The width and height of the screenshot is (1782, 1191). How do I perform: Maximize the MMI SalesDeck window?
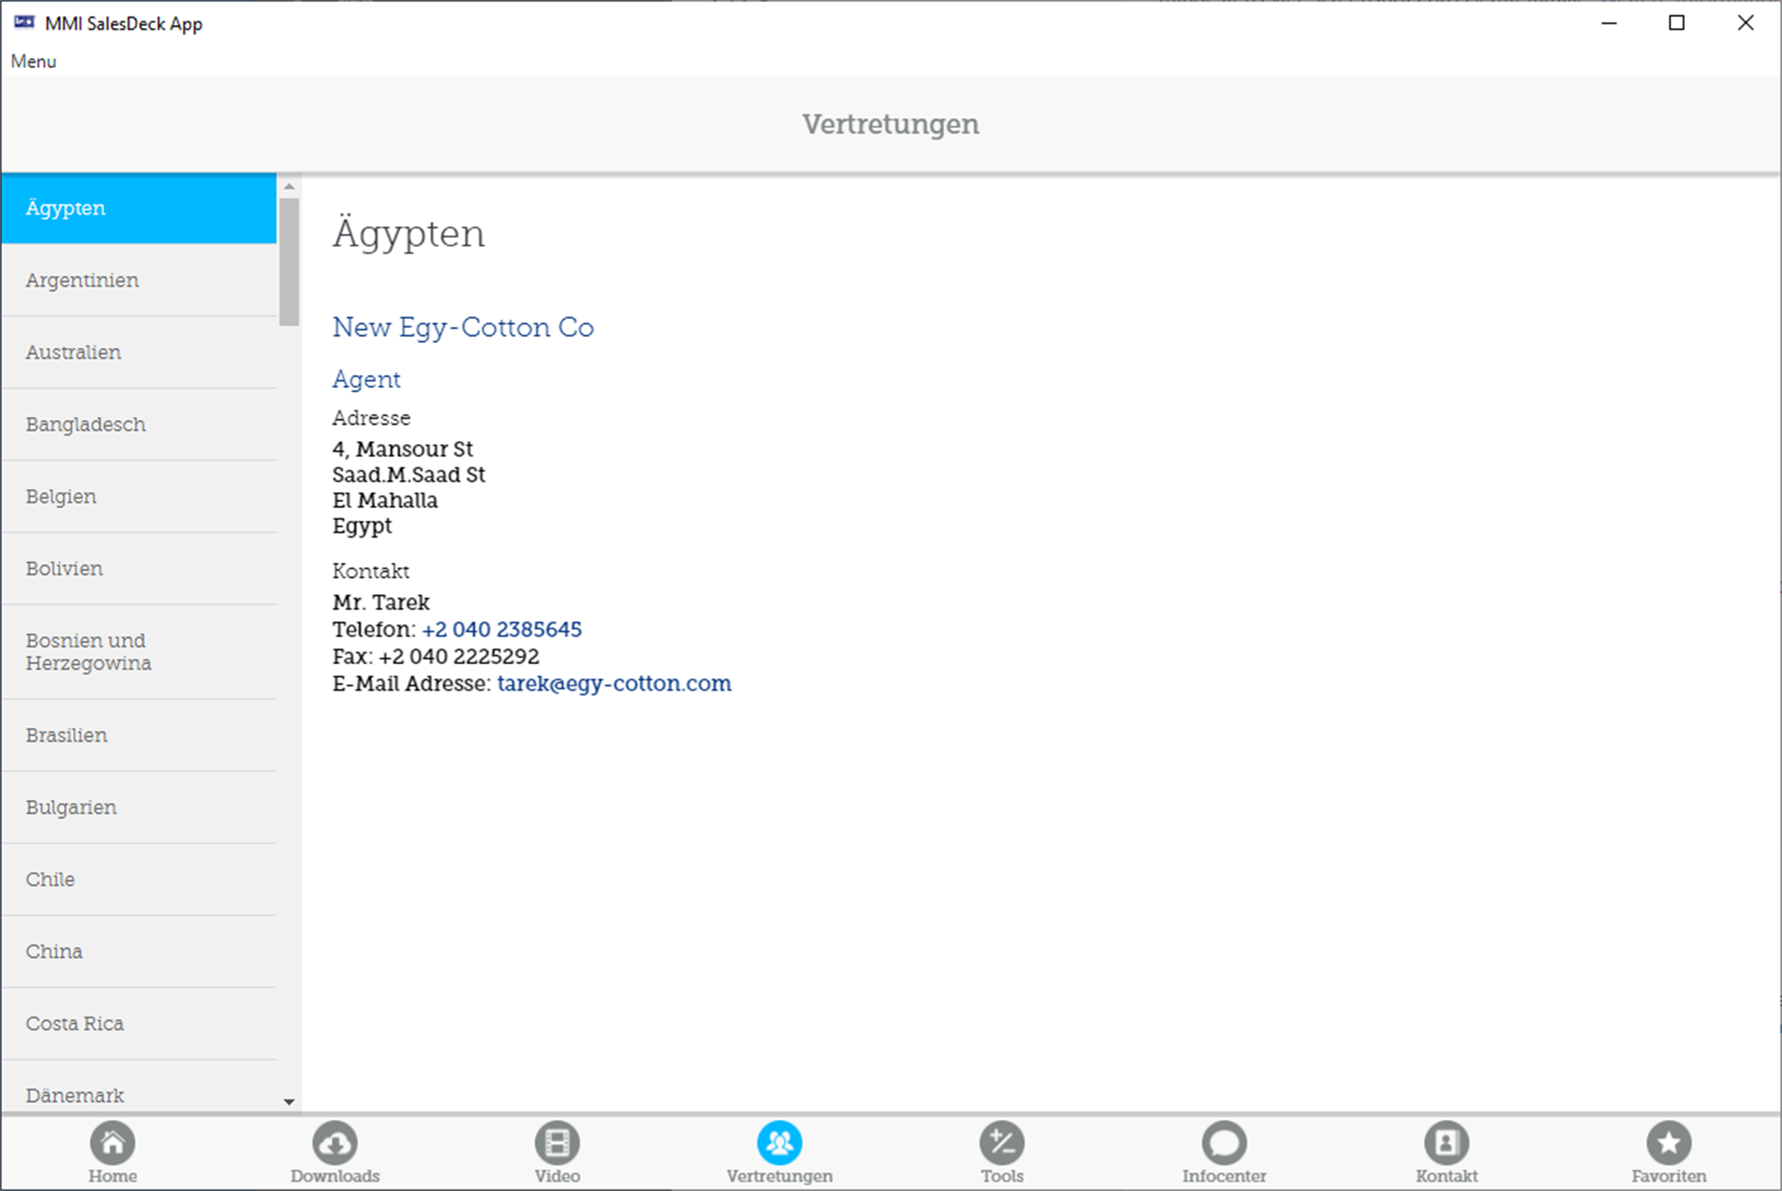[1676, 24]
